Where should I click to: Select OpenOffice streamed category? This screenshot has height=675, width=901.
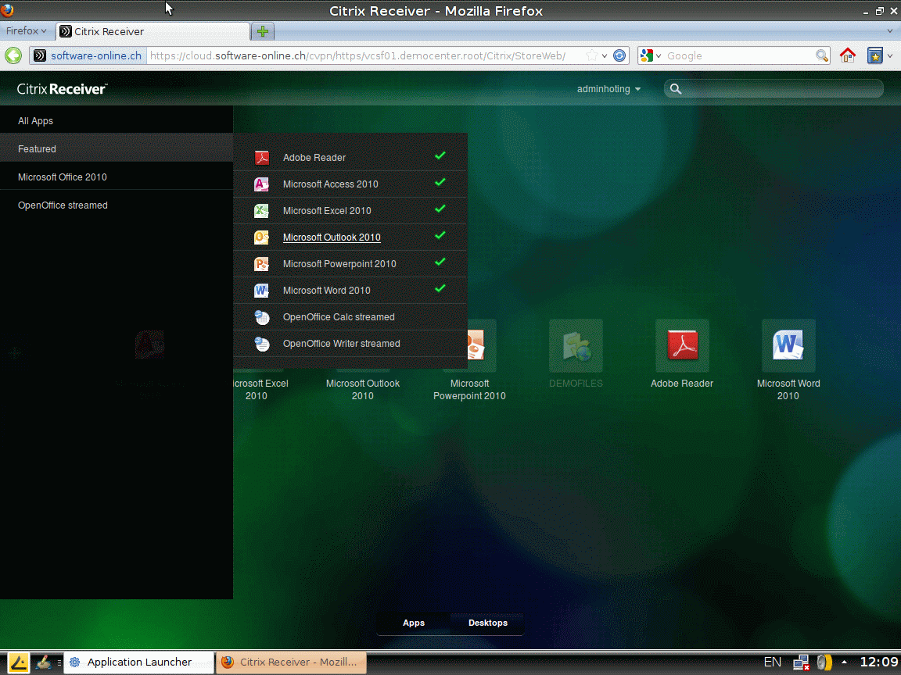click(x=117, y=205)
